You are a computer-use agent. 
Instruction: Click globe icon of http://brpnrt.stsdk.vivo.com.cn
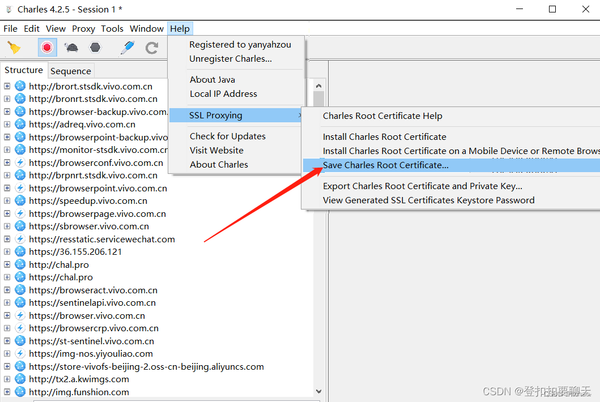20,175
